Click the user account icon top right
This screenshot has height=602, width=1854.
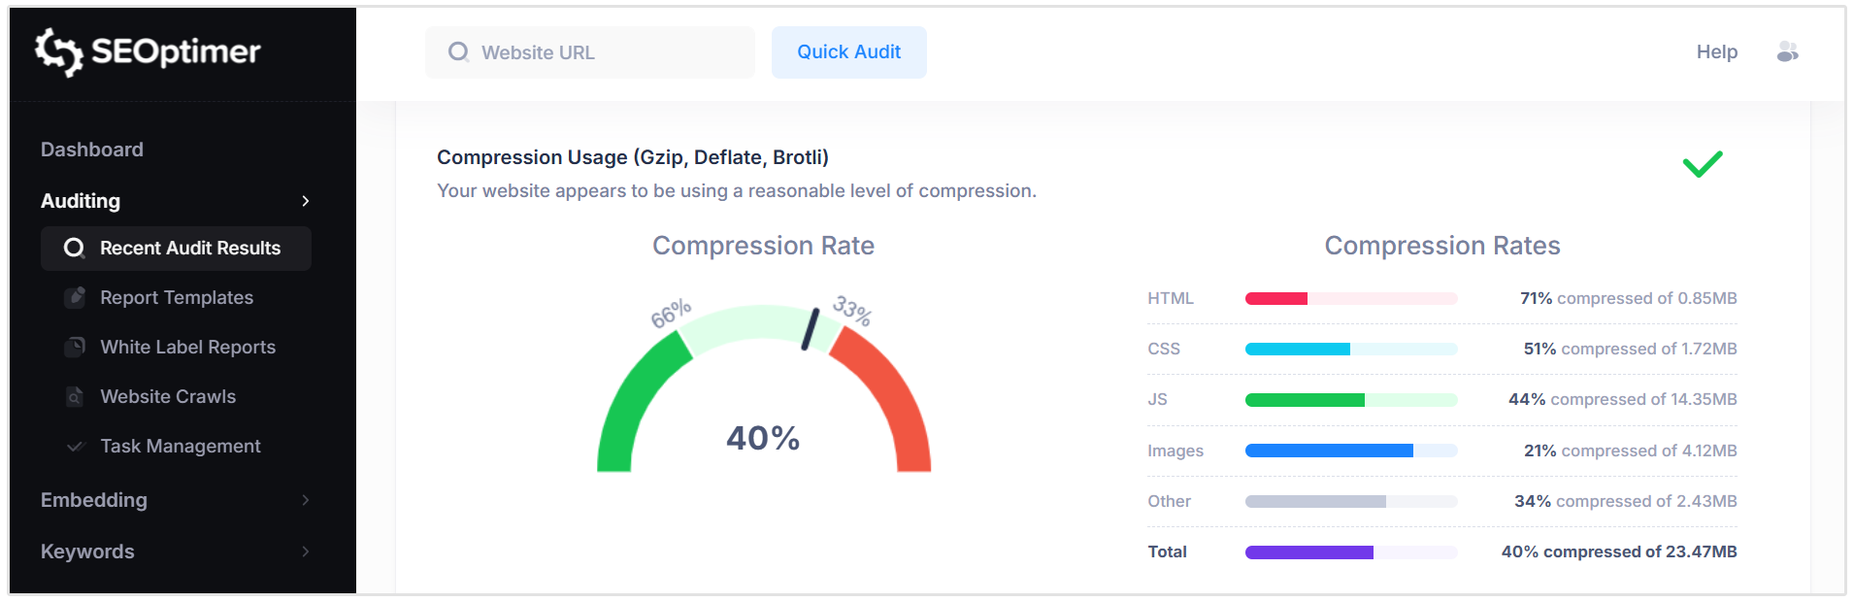[x=1787, y=51]
